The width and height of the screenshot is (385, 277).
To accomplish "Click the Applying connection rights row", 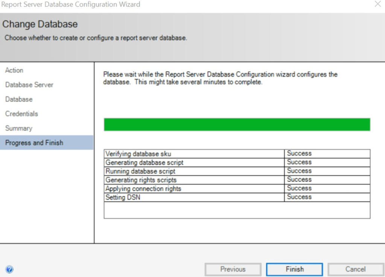I will pos(143,189).
